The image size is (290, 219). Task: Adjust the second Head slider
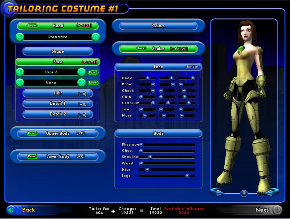coord(167,78)
